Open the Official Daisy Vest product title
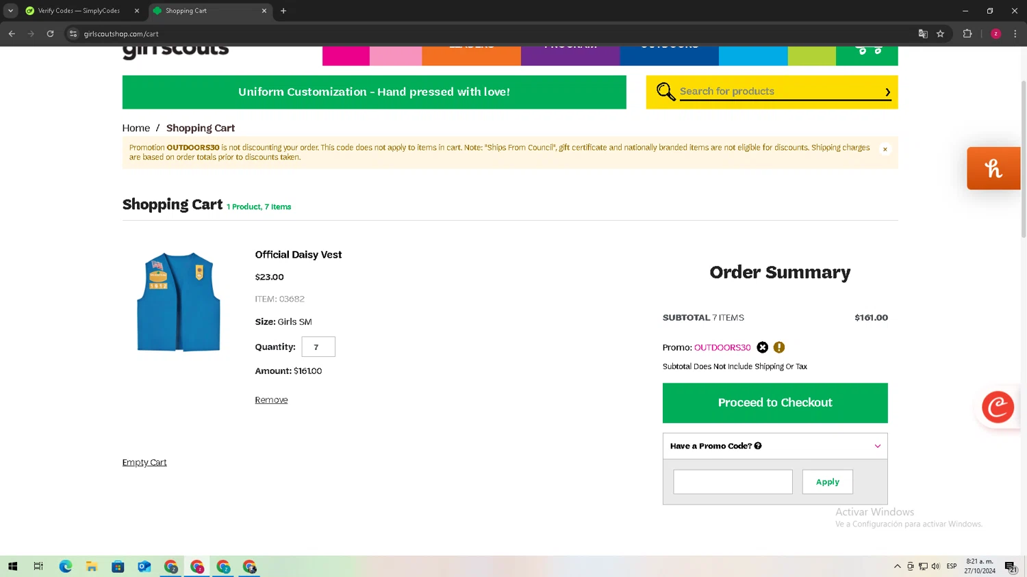This screenshot has width=1027, height=577. tap(298, 254)
